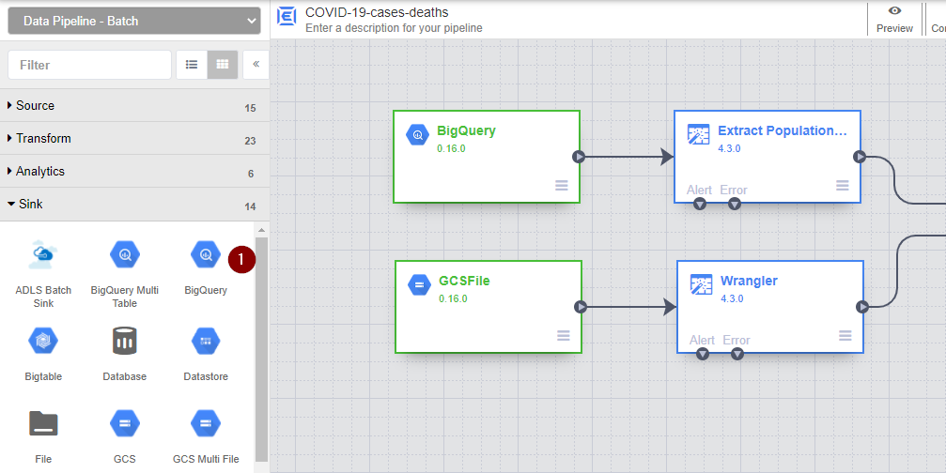Open the GCSFile node hamburger menu

coord(564,336)
